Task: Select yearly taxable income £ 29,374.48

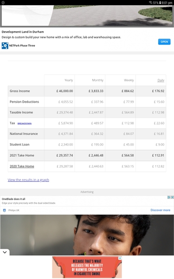Action: [x=65, y=113]
